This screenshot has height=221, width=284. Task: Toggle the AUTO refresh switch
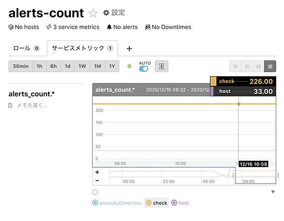pos(143,69)
